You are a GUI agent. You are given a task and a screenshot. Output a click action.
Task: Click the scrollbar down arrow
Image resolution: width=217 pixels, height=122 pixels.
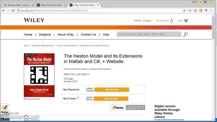213,119
